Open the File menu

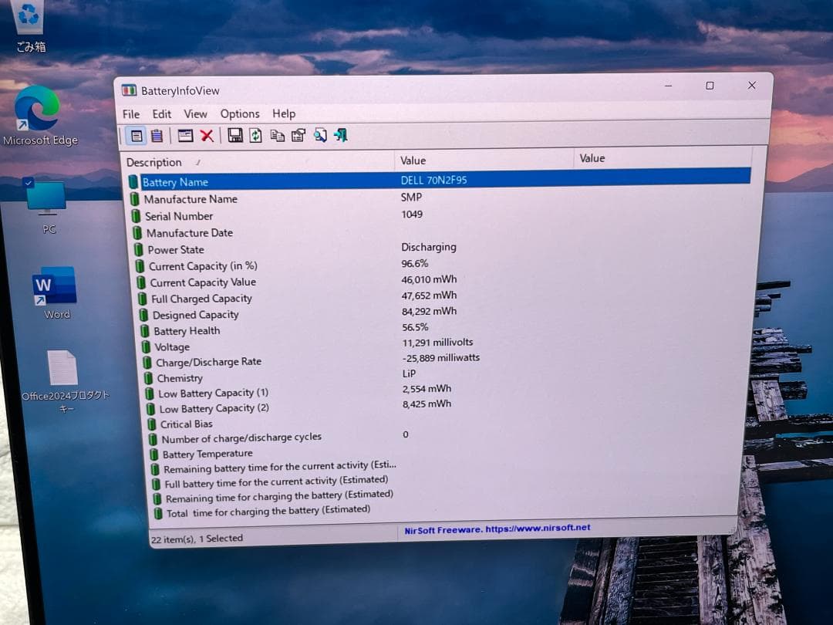tap(131, 114)
